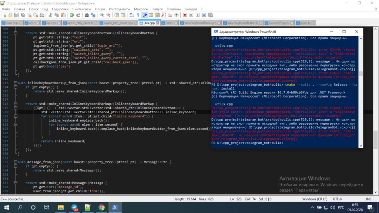Print the document using Print icon

click(x=42, y=15)
